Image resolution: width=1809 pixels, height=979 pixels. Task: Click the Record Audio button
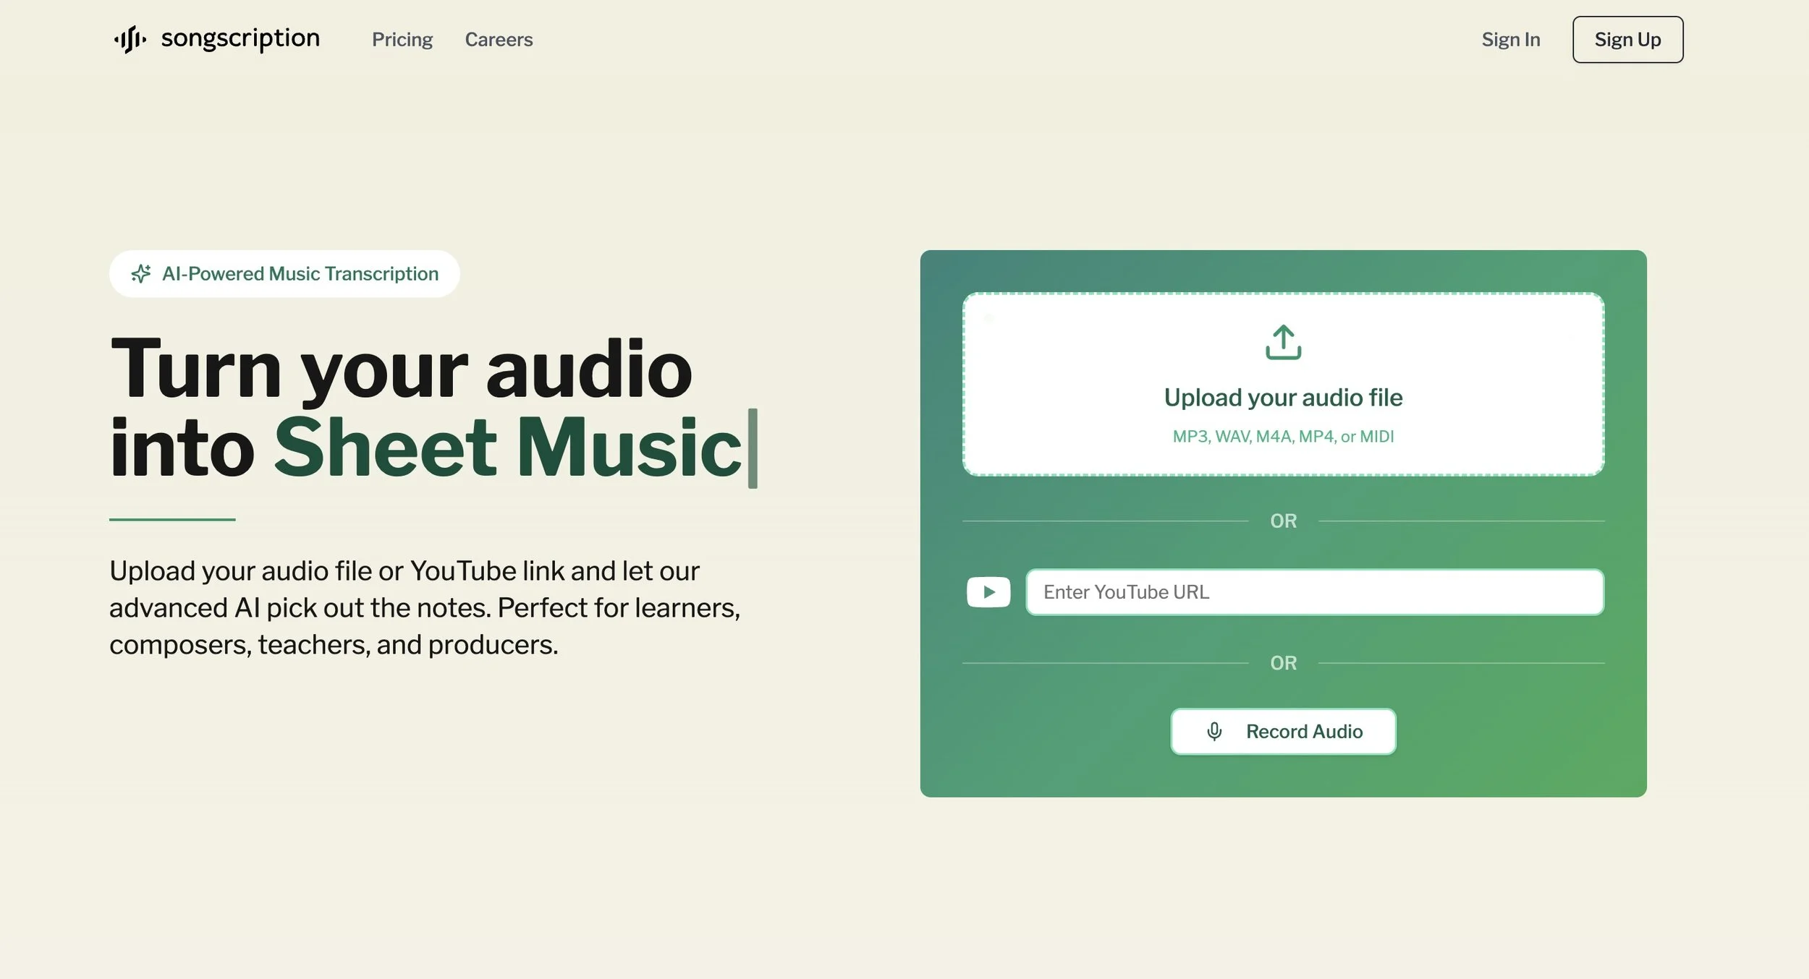[x=1283, y=731]
